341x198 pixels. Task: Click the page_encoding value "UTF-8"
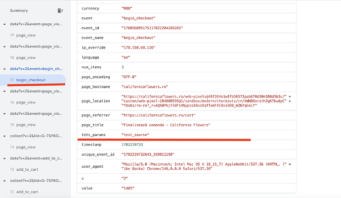129,77
